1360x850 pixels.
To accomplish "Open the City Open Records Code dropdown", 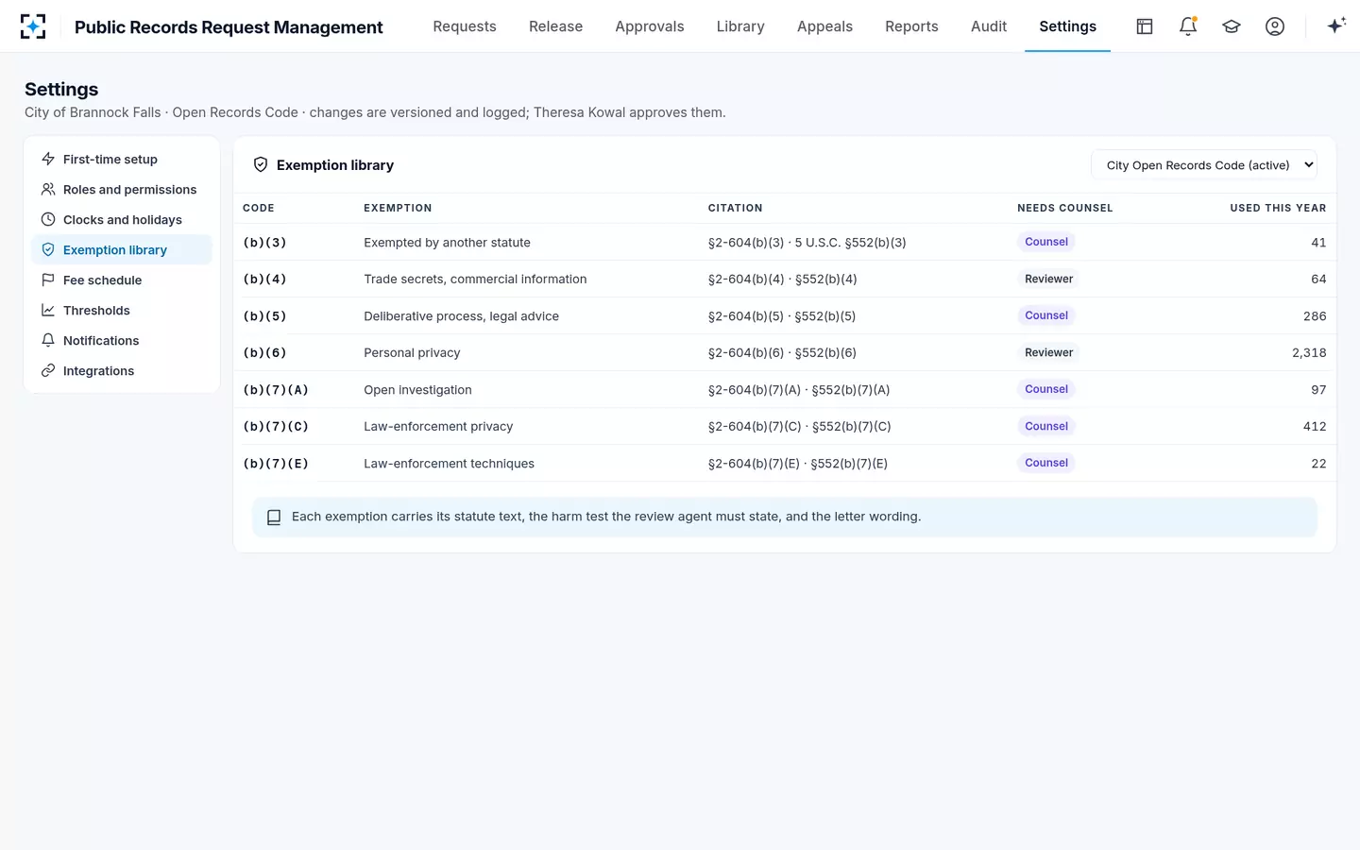I will (1204, 164).
